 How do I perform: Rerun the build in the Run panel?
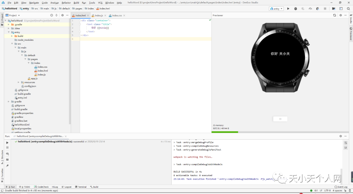[x=7, y=142]
